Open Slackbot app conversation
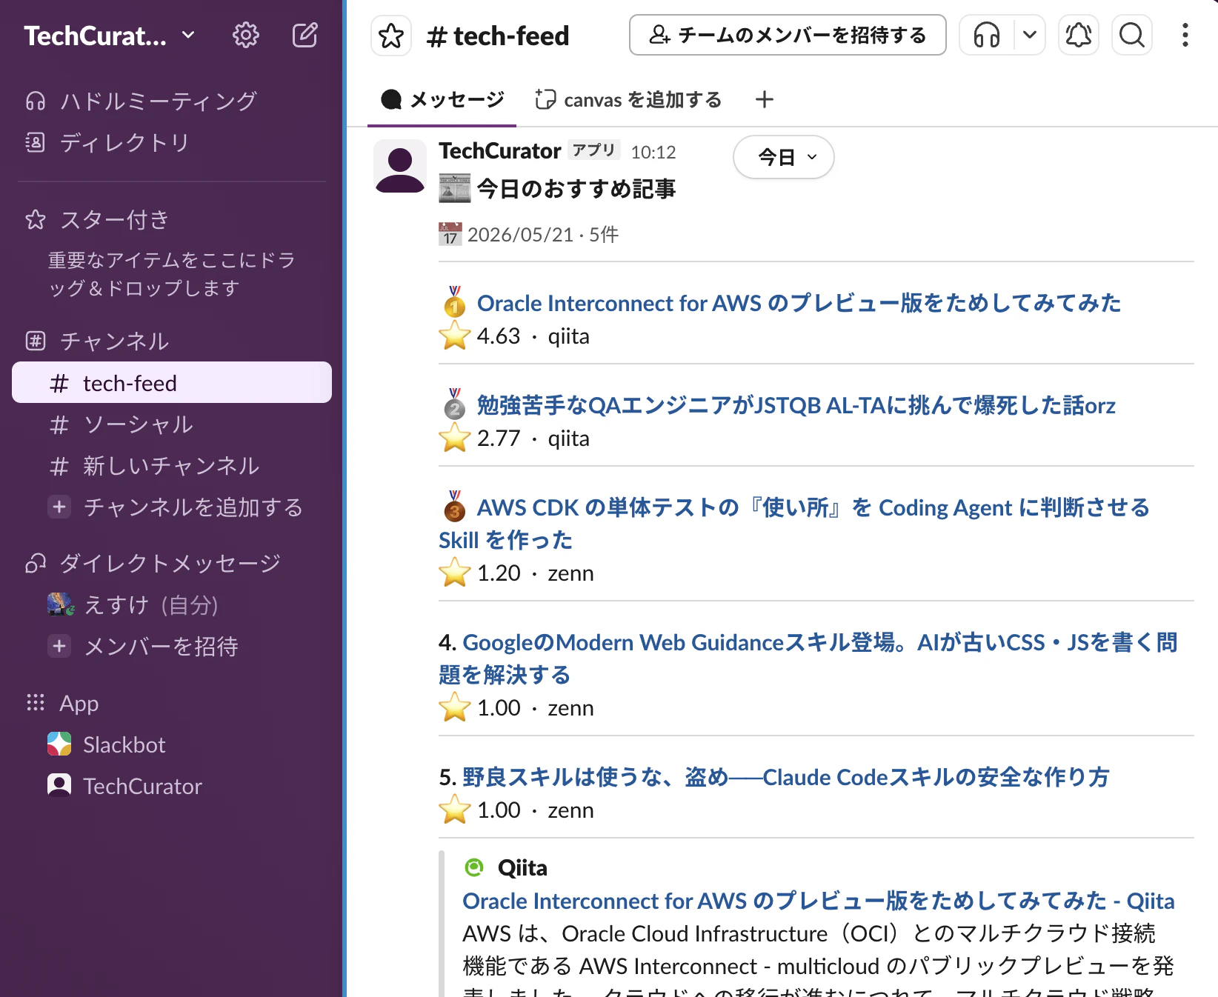Screen dimensions: 1218x997 coord(172,744)
